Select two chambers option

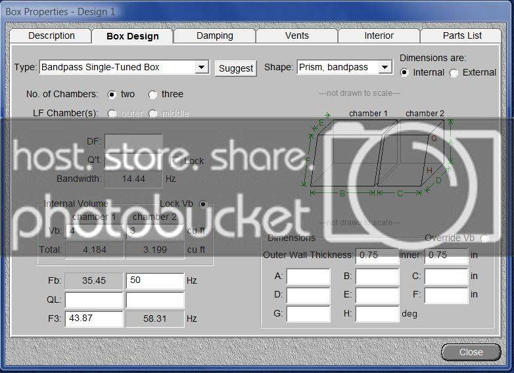point(112,95)
